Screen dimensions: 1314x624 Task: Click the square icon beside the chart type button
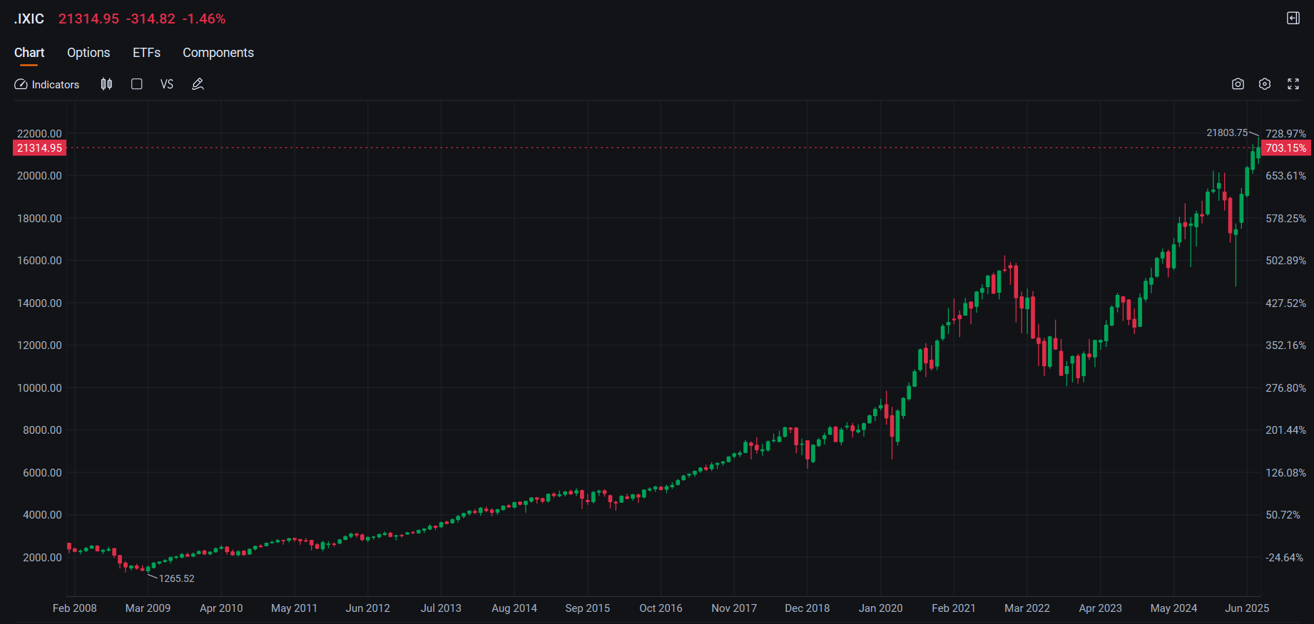[137, 84]
